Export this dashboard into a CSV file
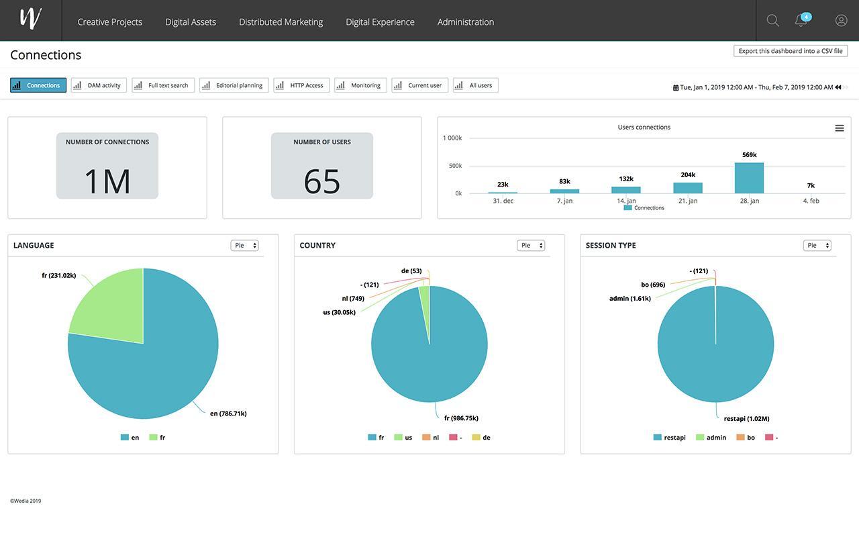 point(790,51)
